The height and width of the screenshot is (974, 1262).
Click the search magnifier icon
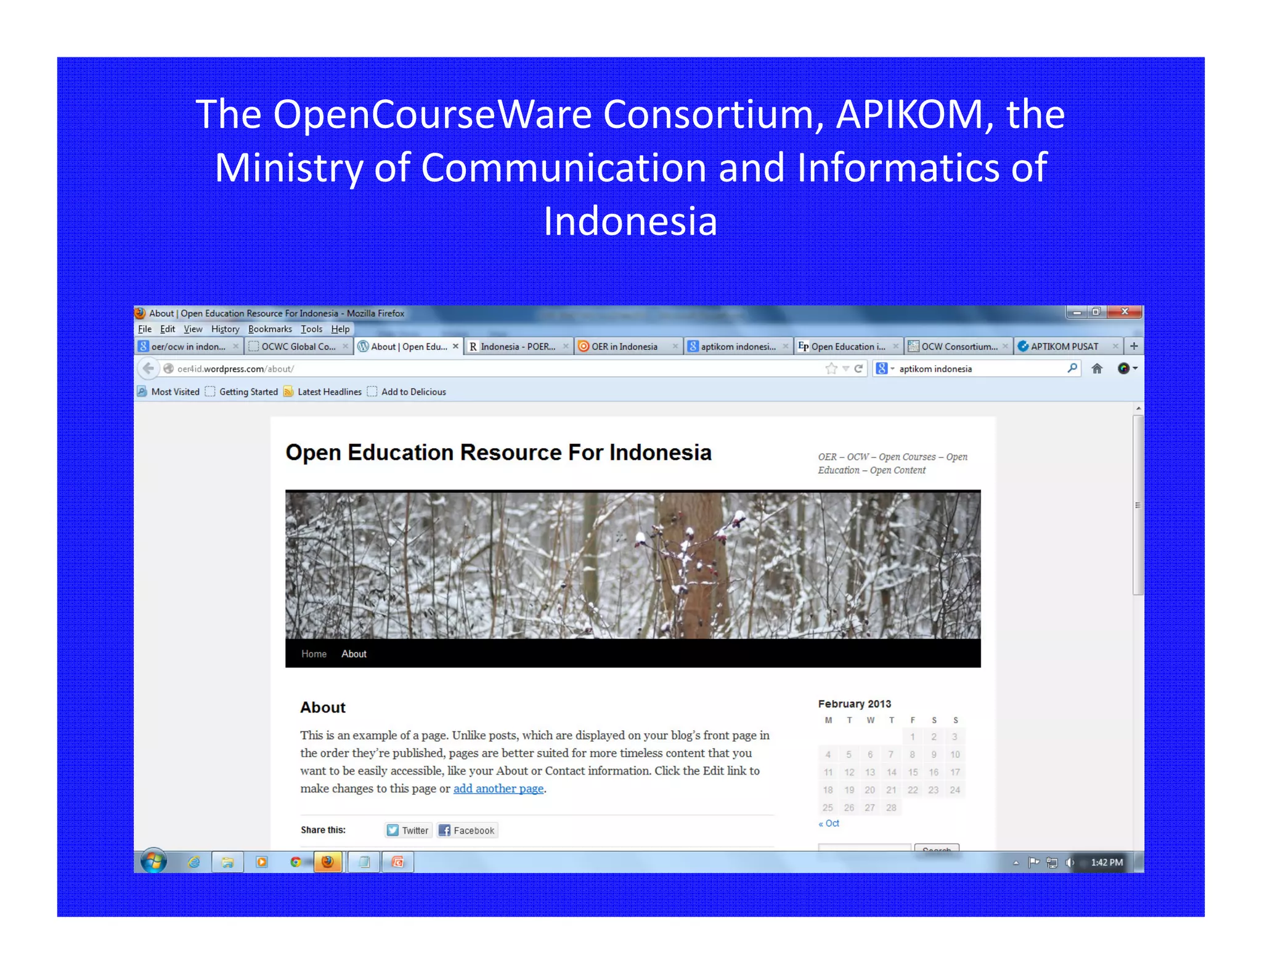[x=1072, y=368]
